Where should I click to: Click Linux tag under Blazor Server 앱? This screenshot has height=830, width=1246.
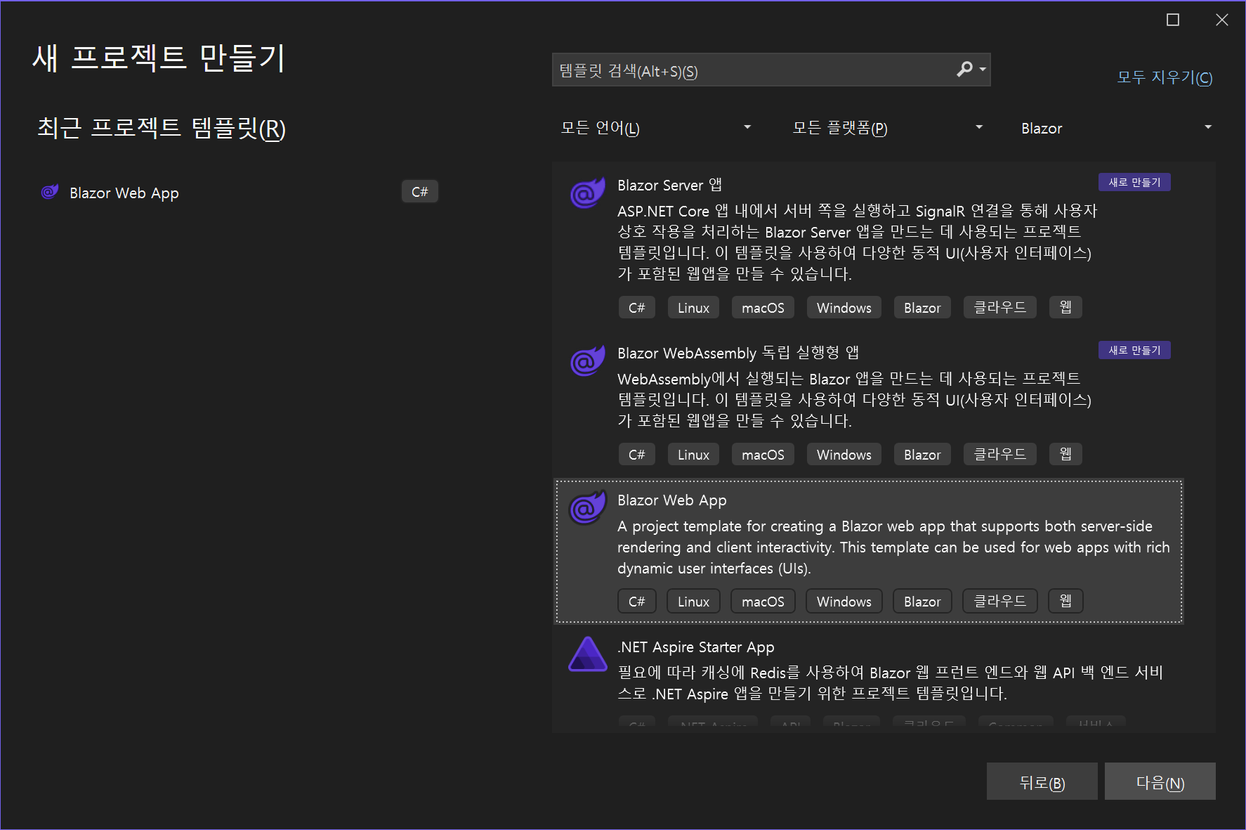[693, 308]
